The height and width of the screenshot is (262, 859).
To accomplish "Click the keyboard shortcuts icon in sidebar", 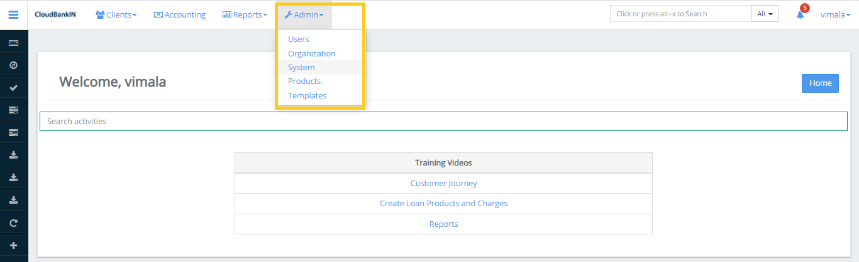I will [13, 43].
